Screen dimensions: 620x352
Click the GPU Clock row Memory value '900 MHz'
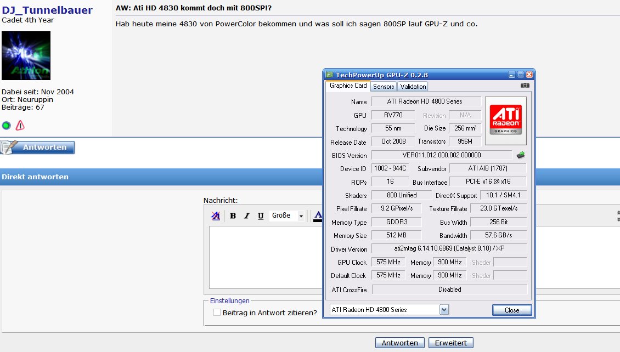(x=449, y=262)
